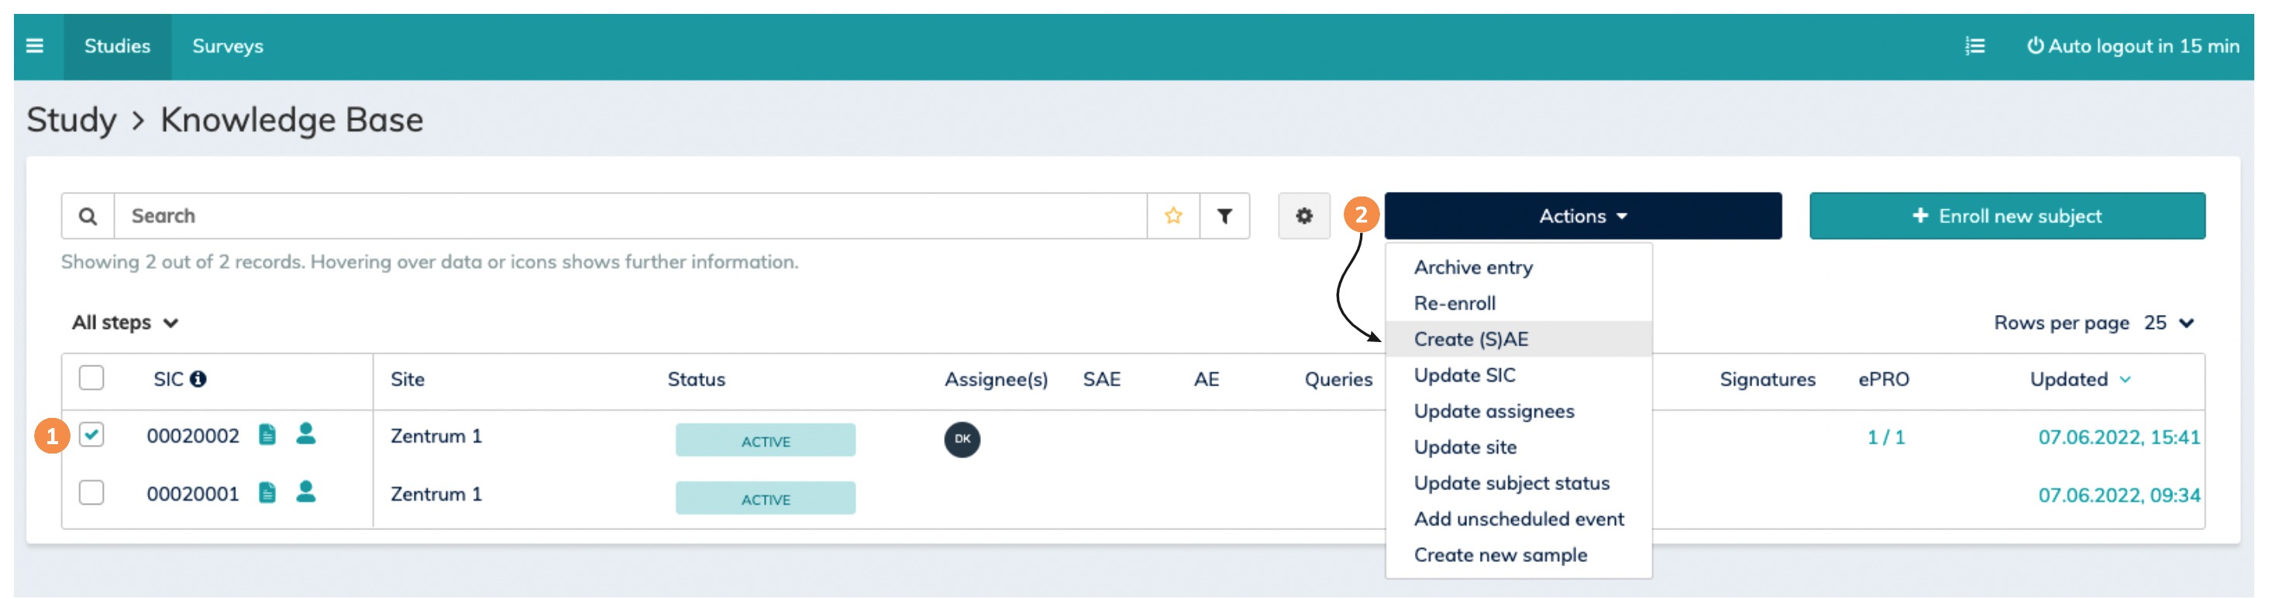This screenshot has height=599, width=2269.
Task: Click the SIC info icon
Action: coord(198,379)
